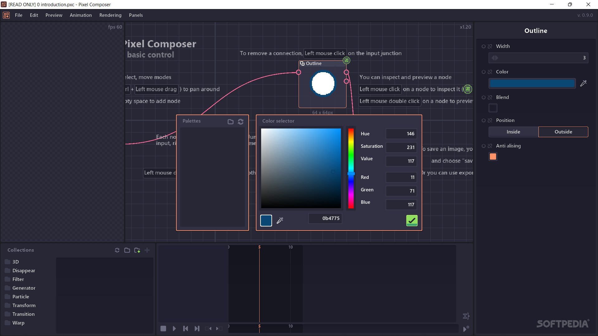Pick color with the inspector Color eyedropper

(x=583, y=83)
